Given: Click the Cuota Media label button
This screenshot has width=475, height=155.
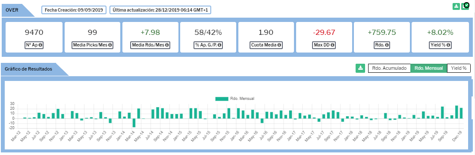Looking at the screenshot, I should point(266,45).
